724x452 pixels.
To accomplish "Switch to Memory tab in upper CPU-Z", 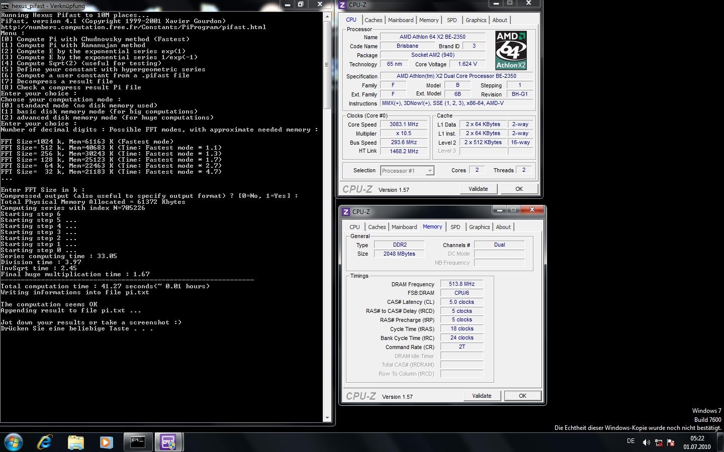I will 429,20.
